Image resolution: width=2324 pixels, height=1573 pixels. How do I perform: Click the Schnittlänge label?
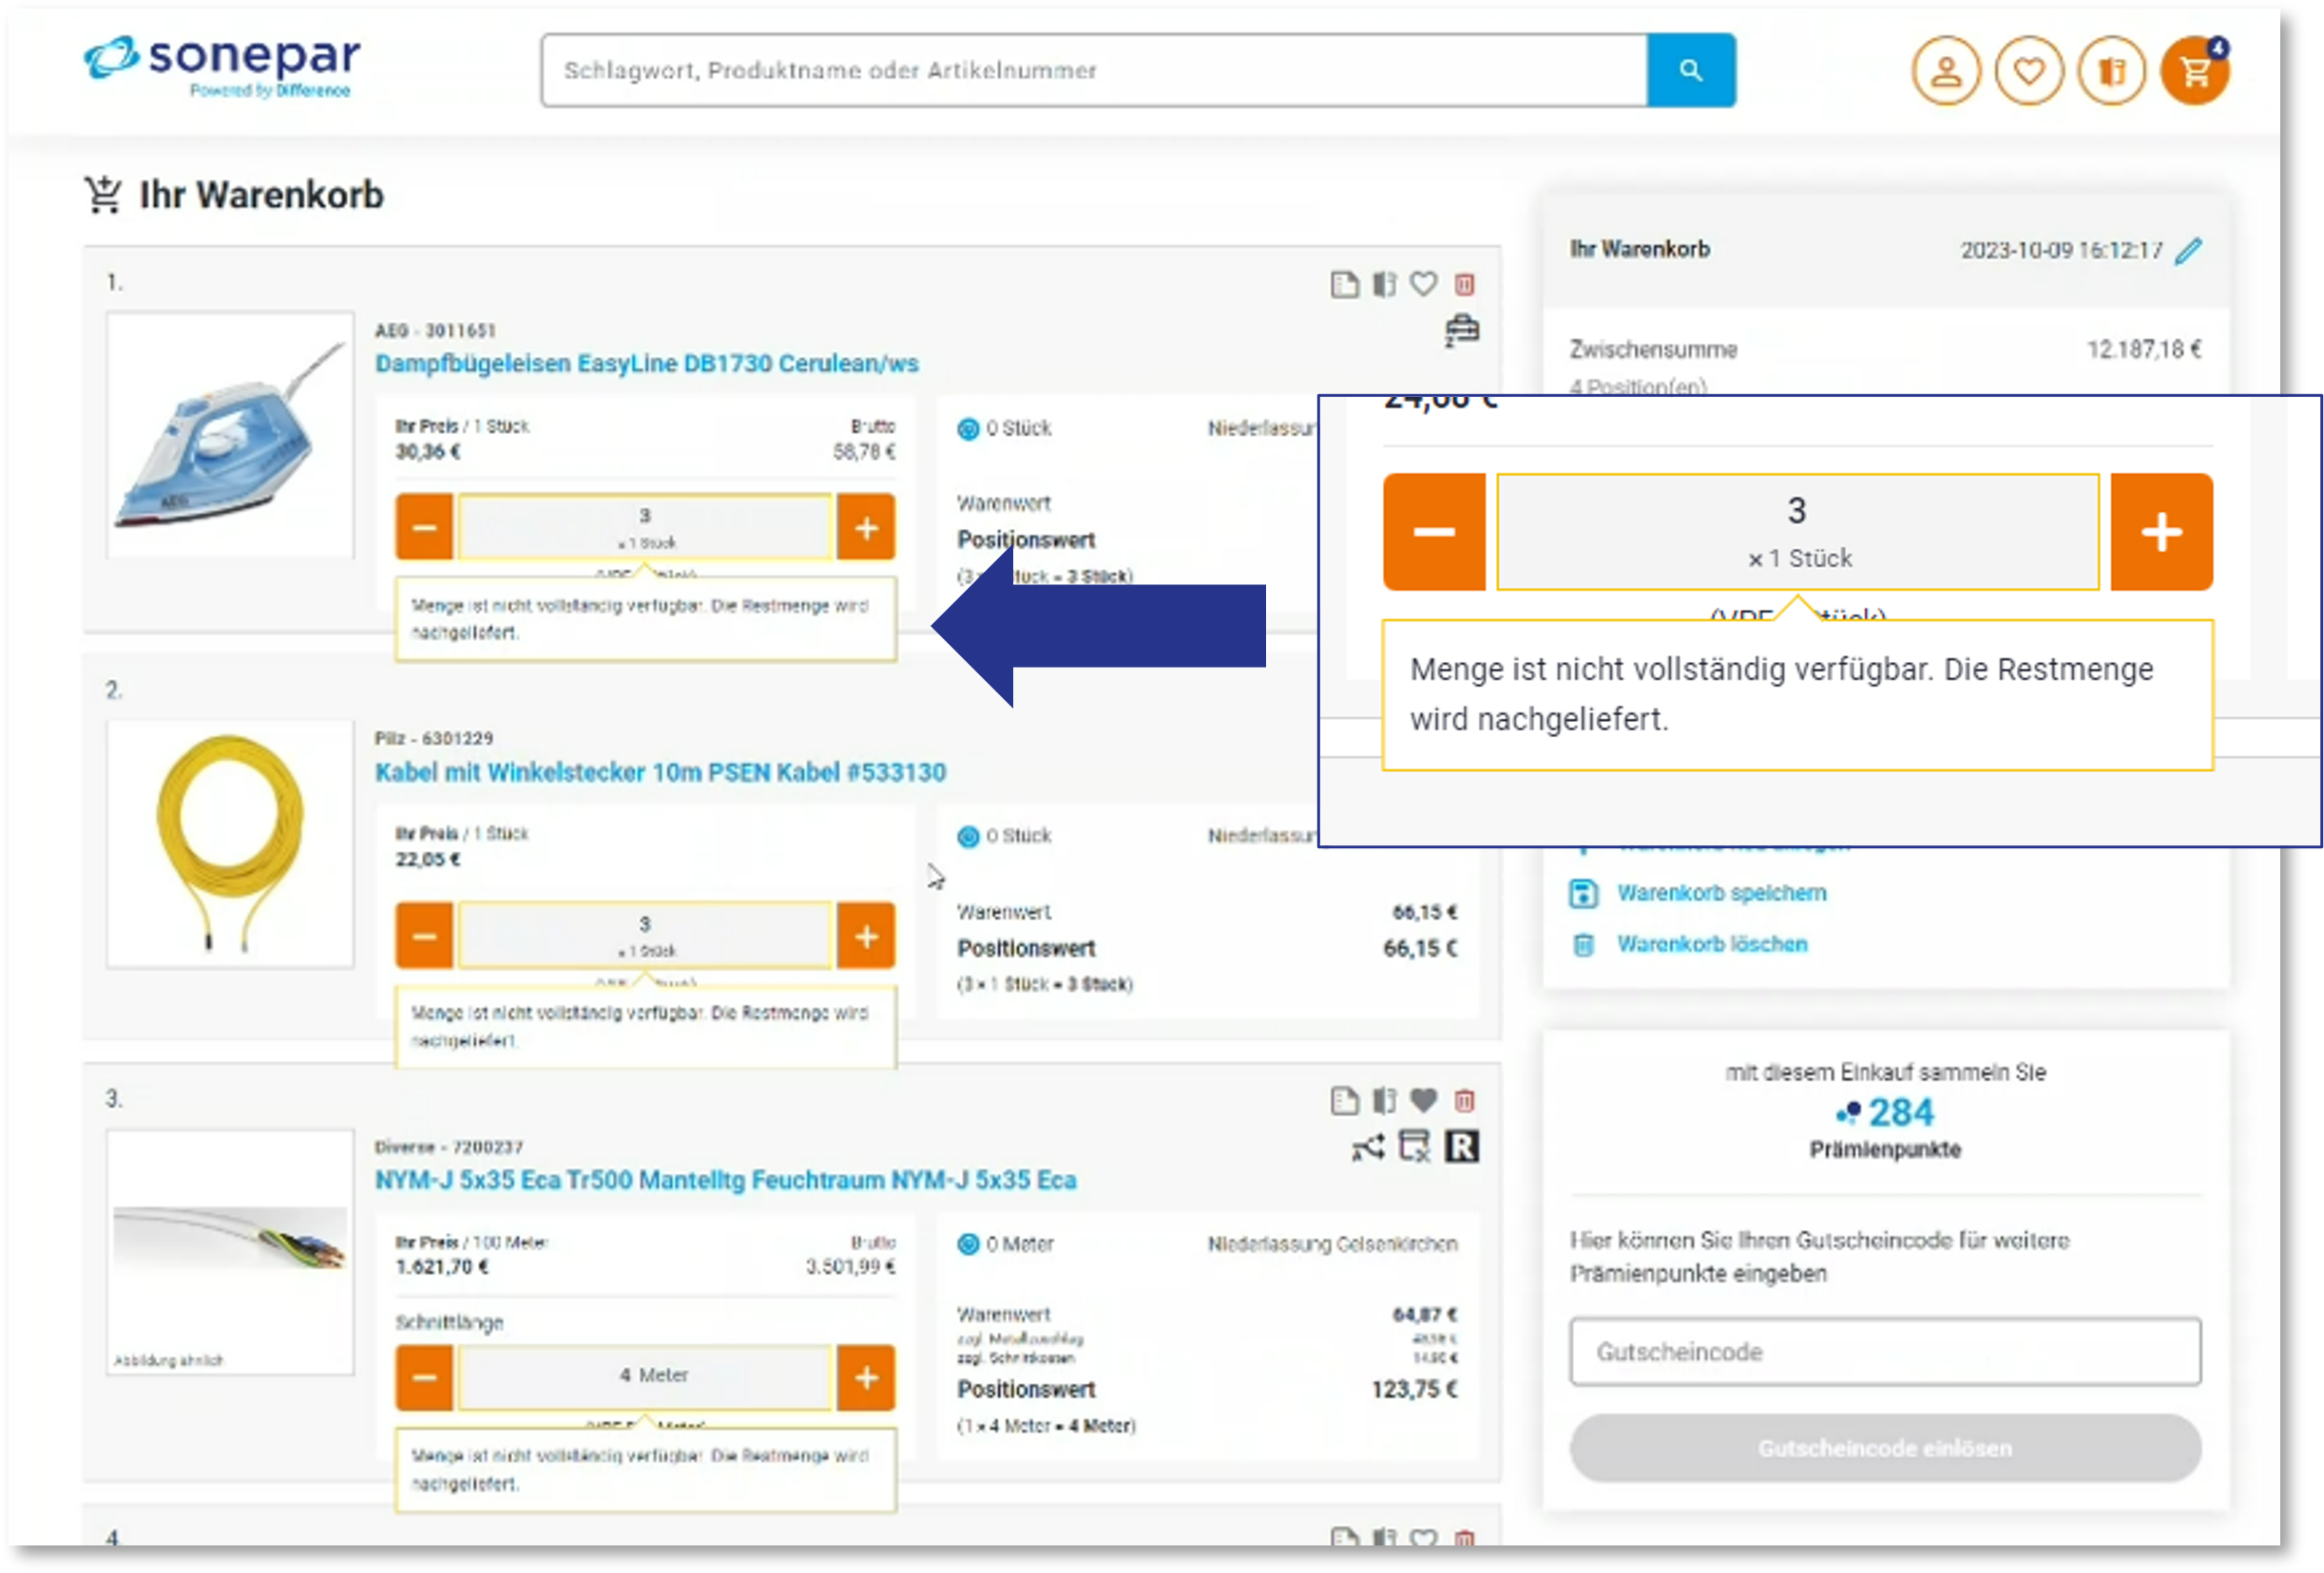(x=449, y=1324)
